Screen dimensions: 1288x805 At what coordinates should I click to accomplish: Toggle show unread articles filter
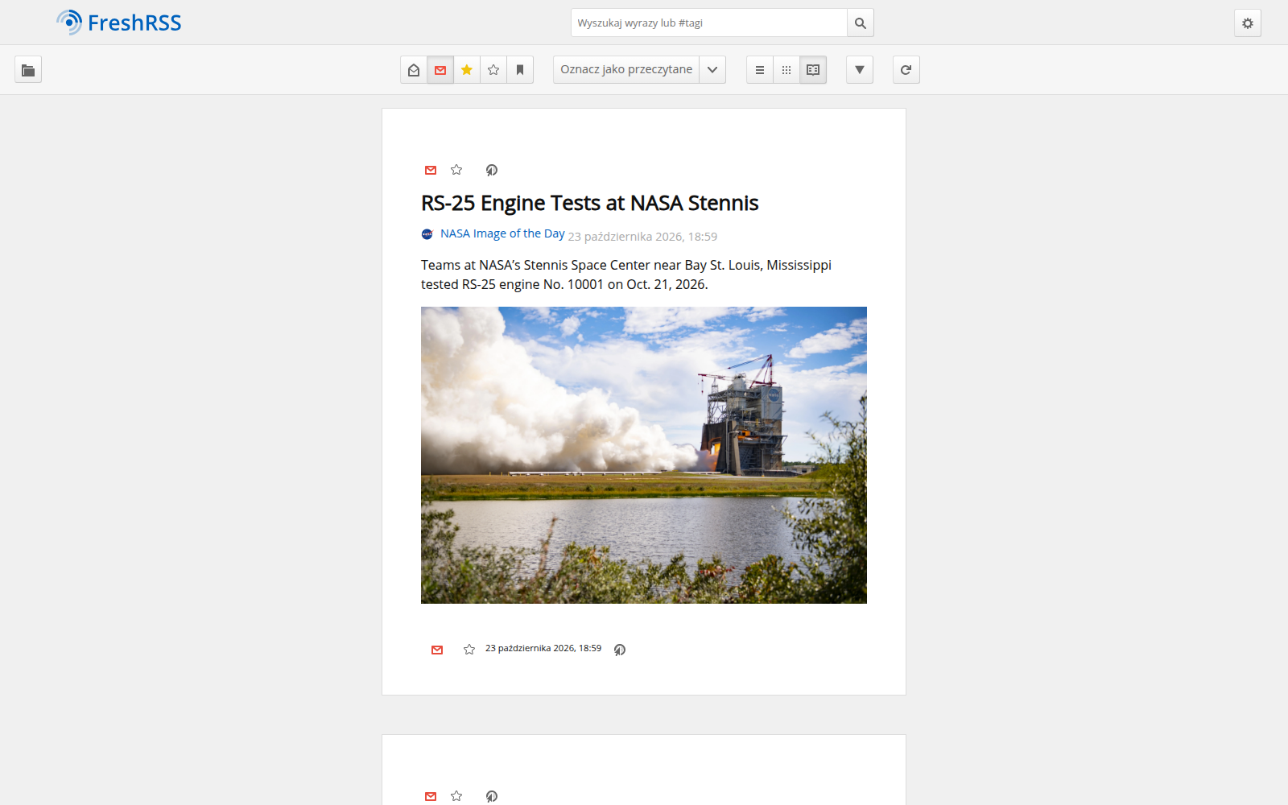440,70
